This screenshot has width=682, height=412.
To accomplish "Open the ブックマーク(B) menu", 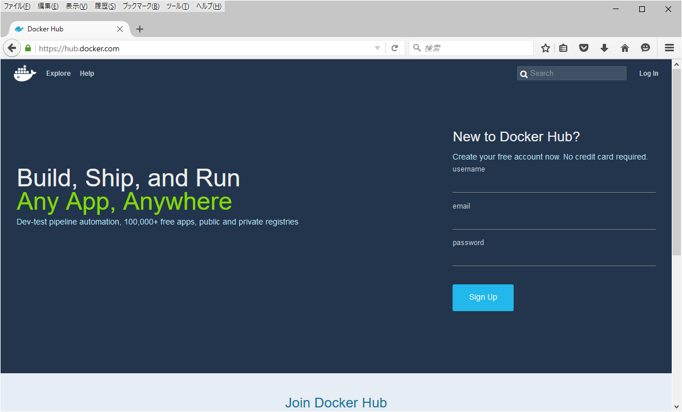I will click(141, 6).
